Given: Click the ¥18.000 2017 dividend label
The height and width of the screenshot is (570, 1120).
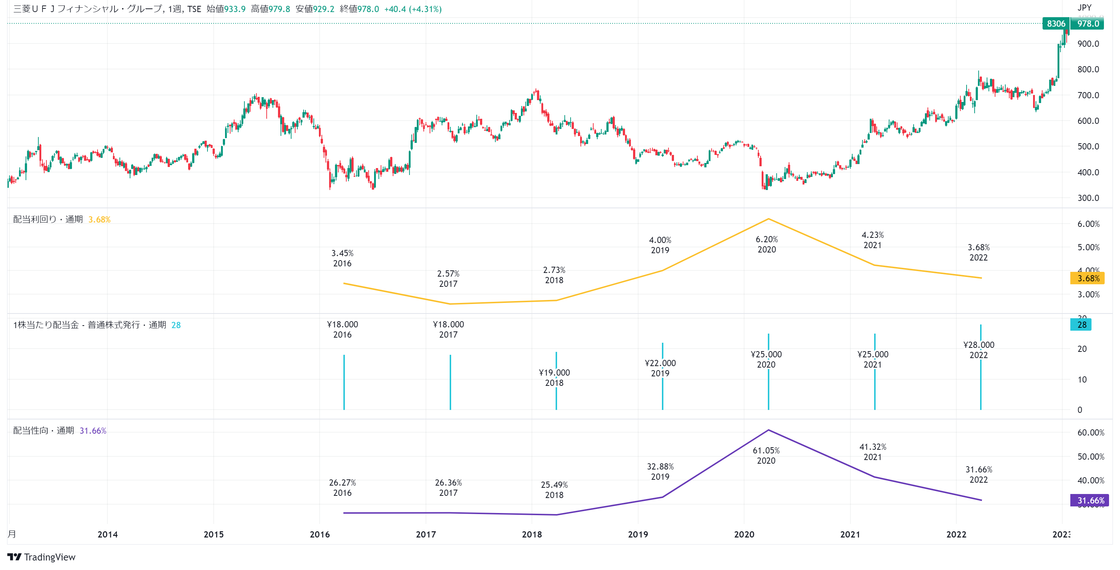Looking at the screenshot, I should coord(448,330).
